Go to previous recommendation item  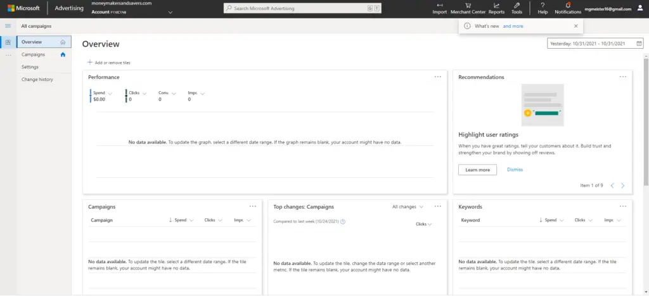click(x=613, y=186)
